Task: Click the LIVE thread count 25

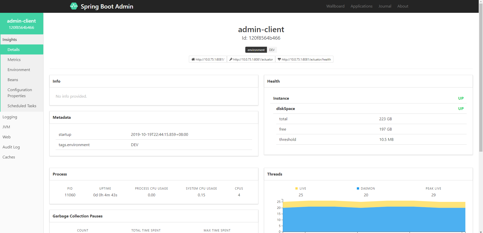Action: tap(301, 195)
